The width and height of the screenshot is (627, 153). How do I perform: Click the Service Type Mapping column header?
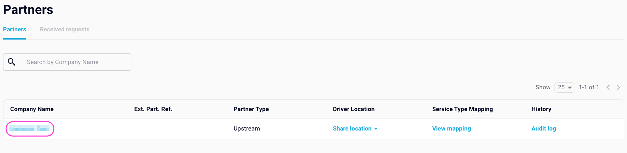click(462, 109)
